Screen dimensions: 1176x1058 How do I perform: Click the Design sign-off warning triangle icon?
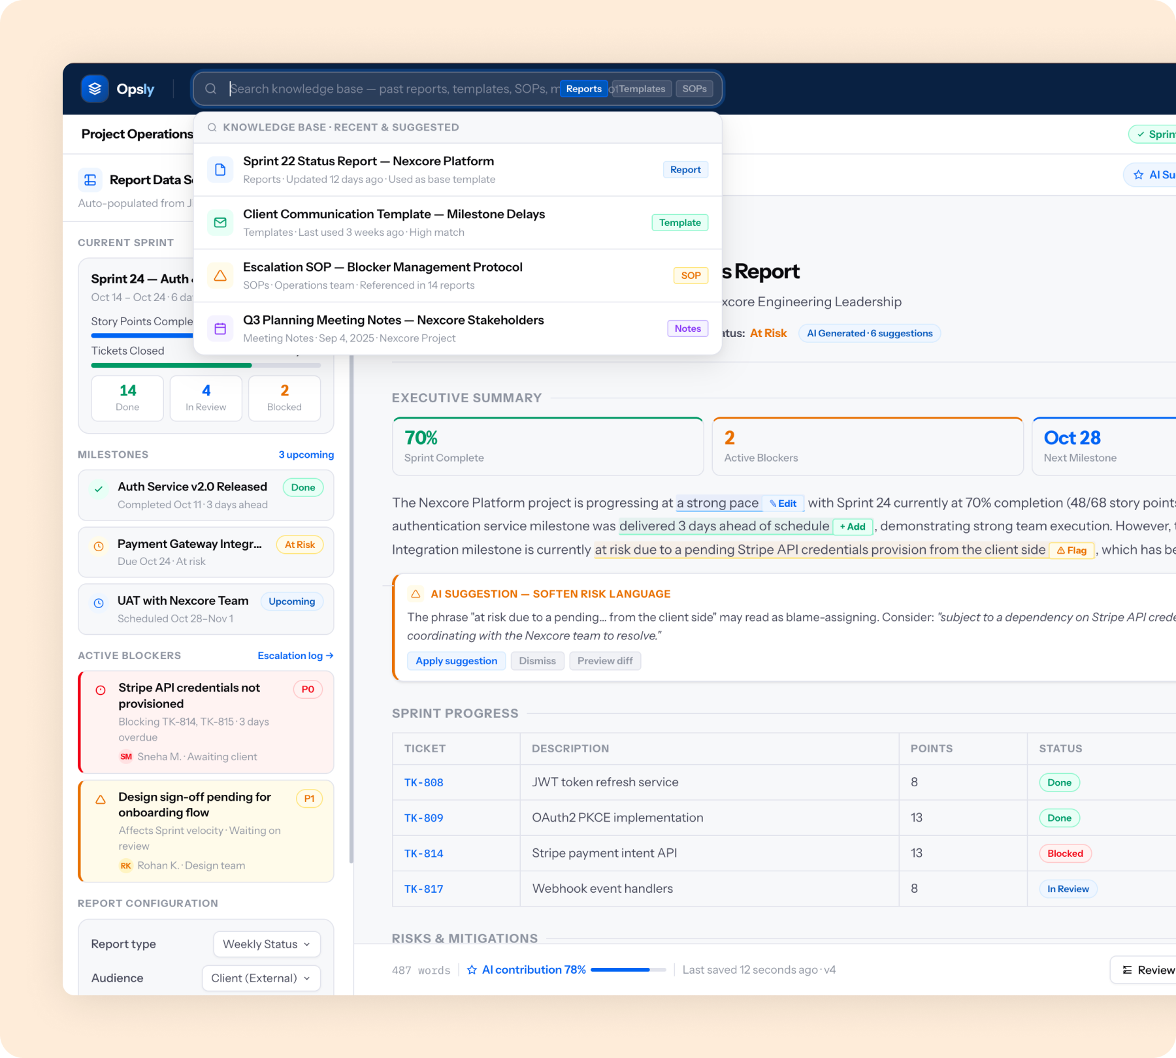101,799
